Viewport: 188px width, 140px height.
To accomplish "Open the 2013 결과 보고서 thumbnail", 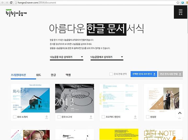I will (x=75, y=98).
